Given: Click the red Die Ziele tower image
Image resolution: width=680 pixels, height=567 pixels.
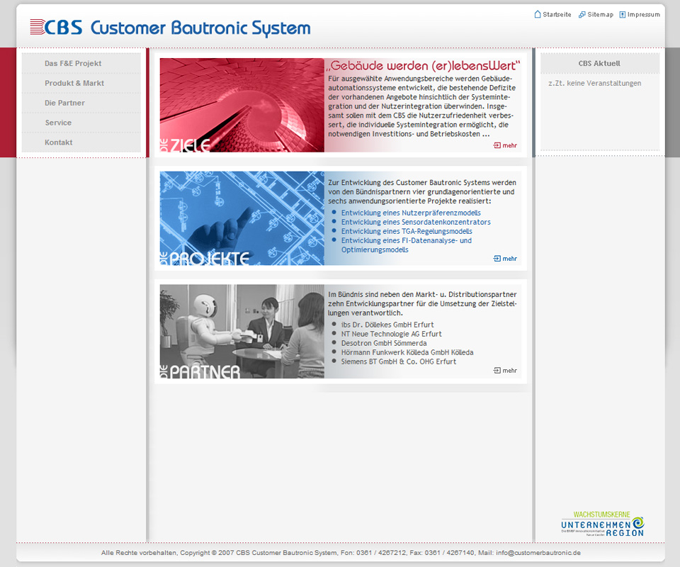Looking at the screenshot, I should (x=242, y=105).
